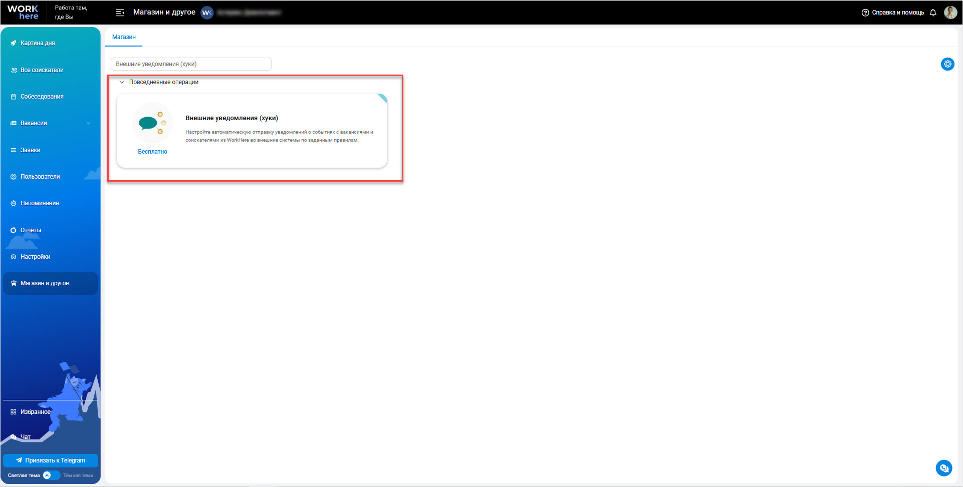Select Магазин и другое sidebar item
The width and height of the screenshot is (963, 487).
tap(50, 283)
